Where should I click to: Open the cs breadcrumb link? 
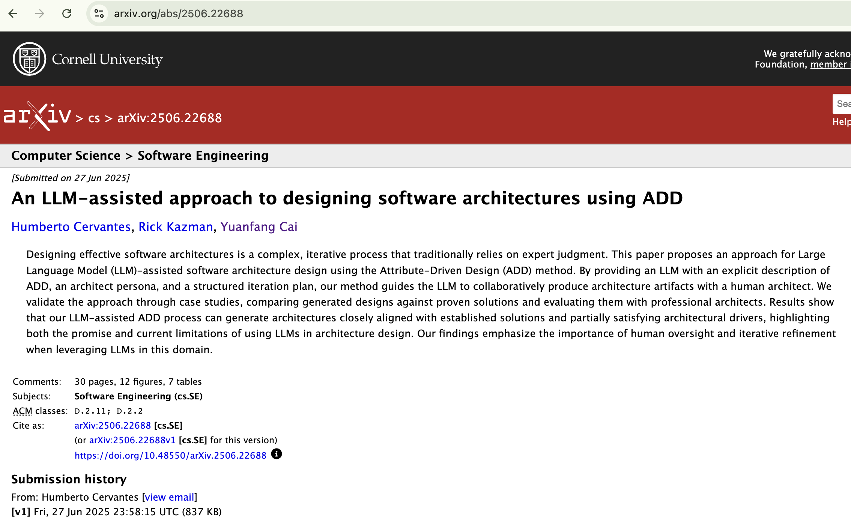94,118
